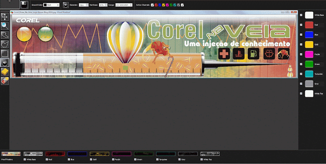
Task: Click the Blue color swatch
Action: tap(309, 35)
